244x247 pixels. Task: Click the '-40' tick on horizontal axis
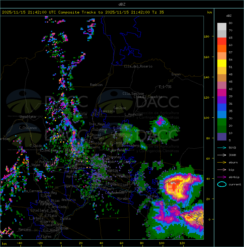point(19,243)
